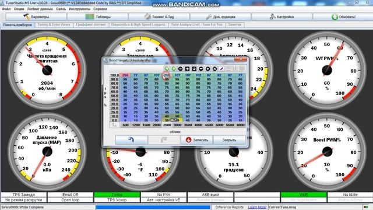Image resolution: width=373 pixels, height=210 pixels.
Task: Click the Emull Off status indicator
Action: click(x=70, y=194)
